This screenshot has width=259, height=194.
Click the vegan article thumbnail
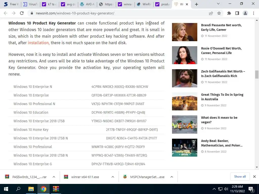pos(184,124)
